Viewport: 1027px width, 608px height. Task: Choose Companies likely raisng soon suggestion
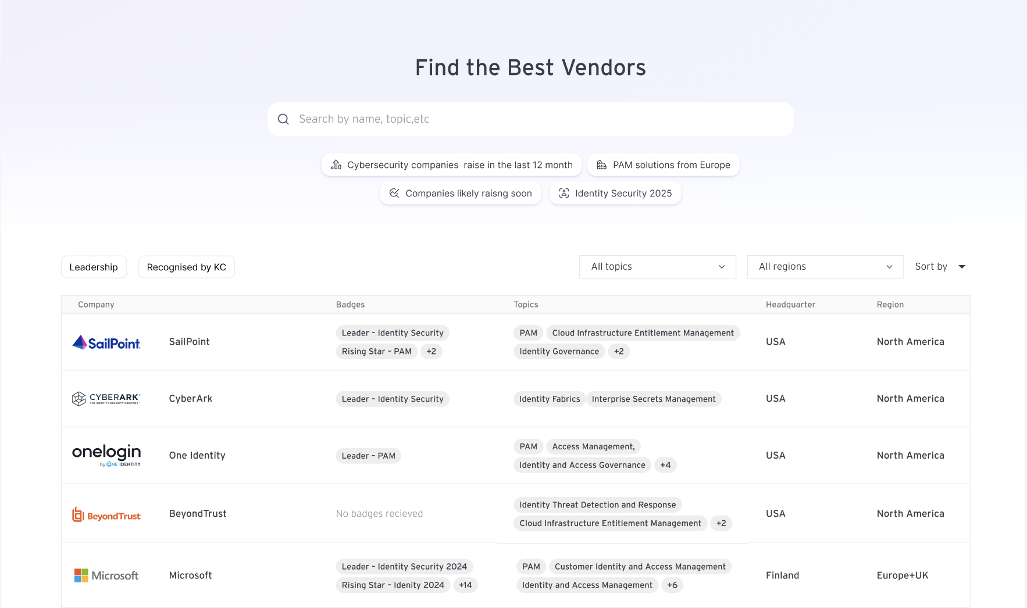click(x=461, y=193)
